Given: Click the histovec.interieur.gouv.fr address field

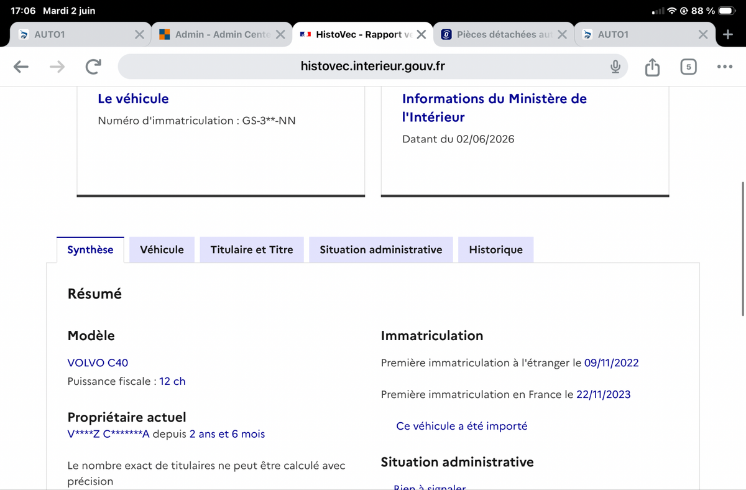Looking at the screenshot, I should point(373,67).
